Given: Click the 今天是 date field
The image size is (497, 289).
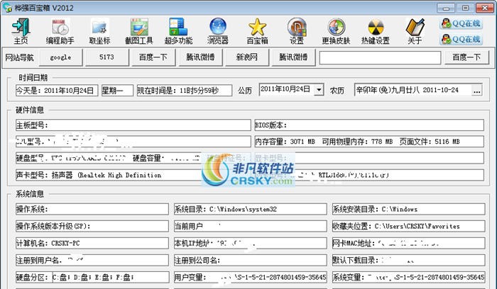Looking at the screenshot, I should click(57, 91).
